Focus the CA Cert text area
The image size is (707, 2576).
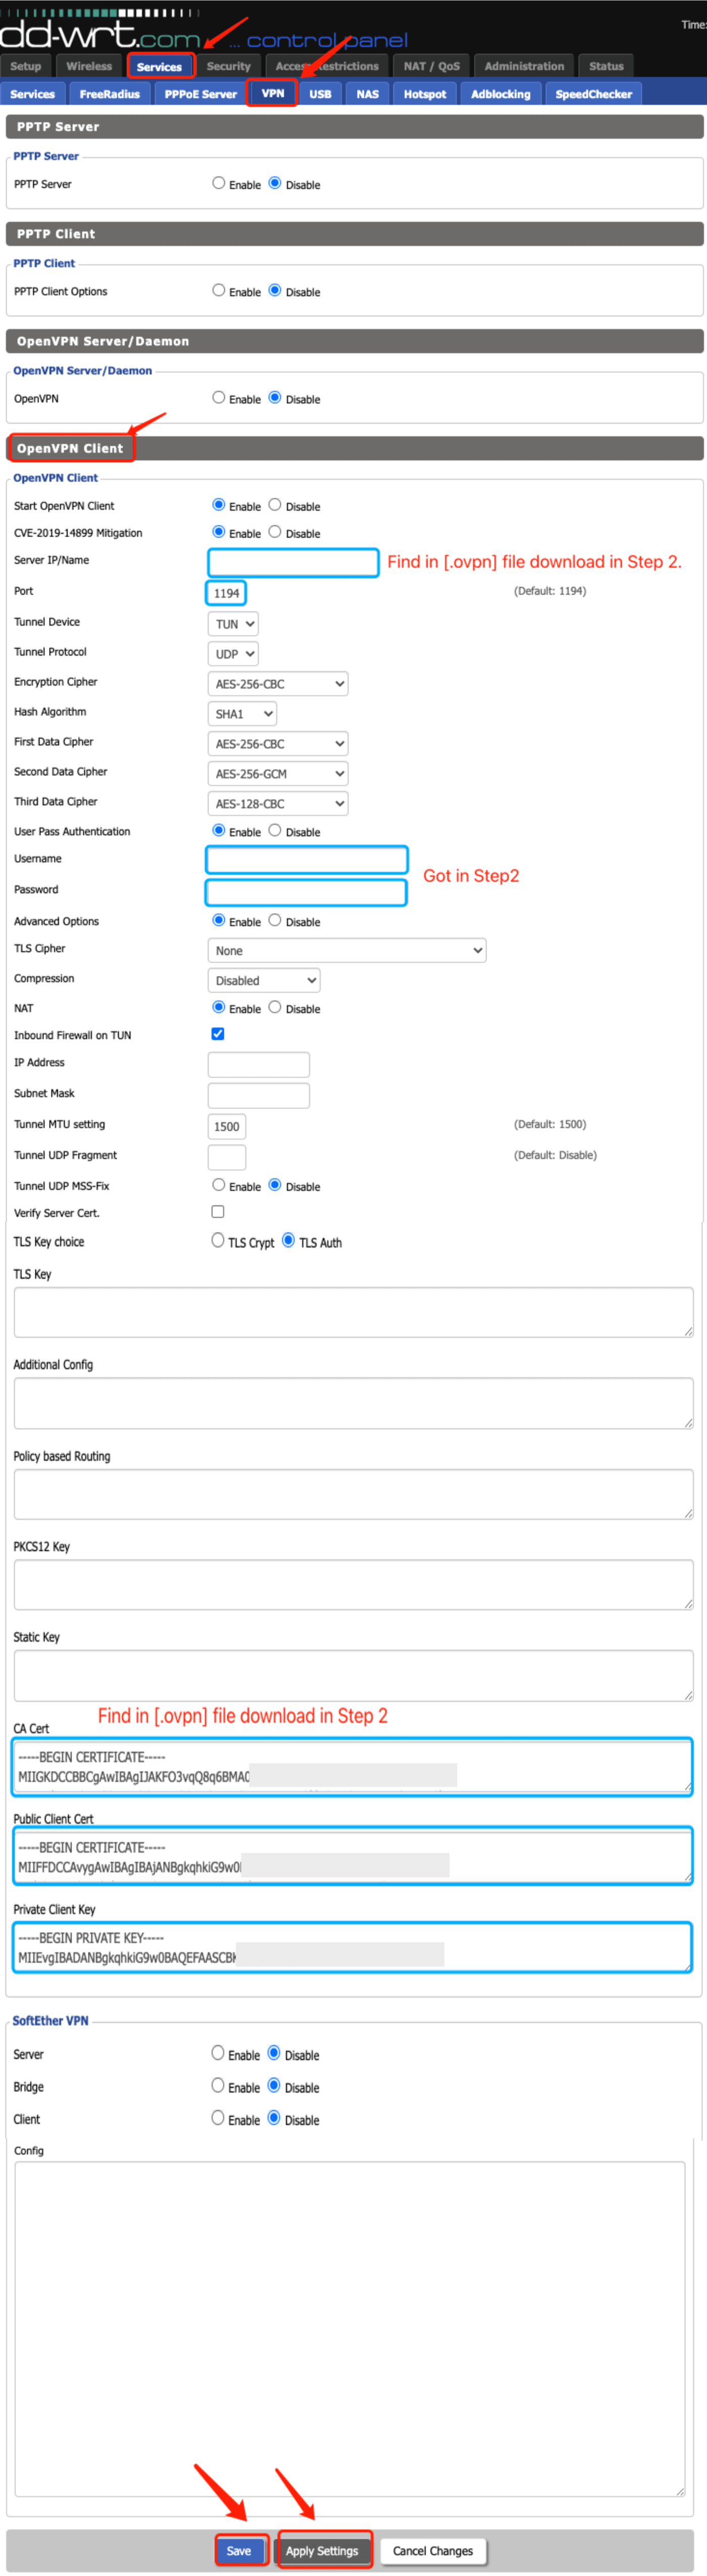pos(352,1766)
